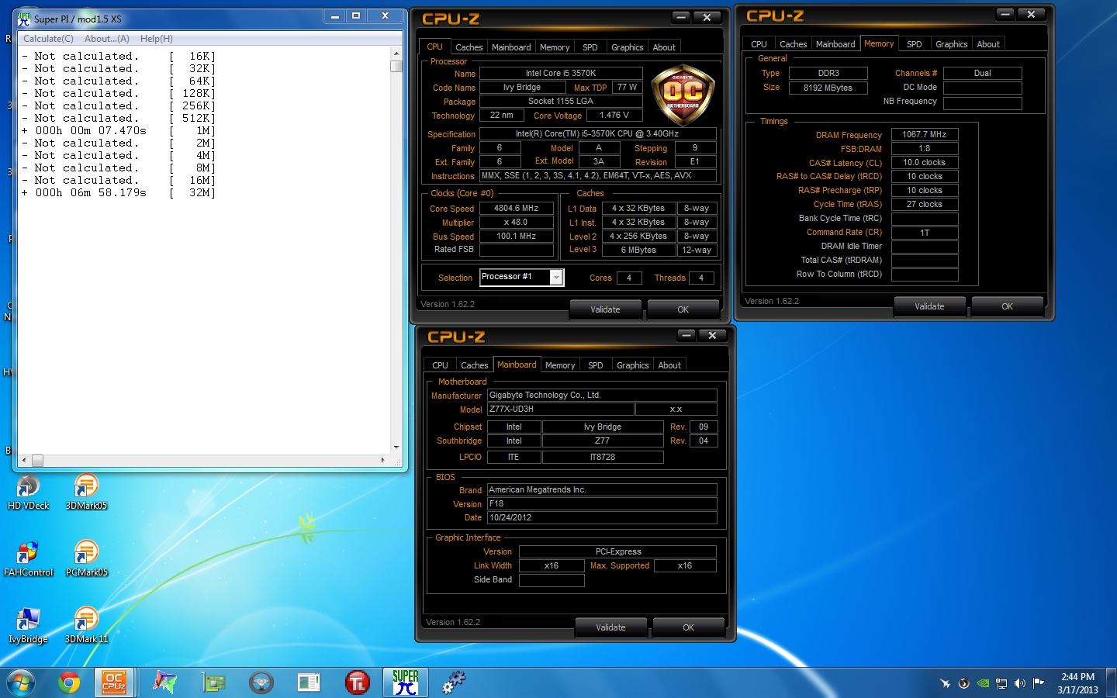This screenshot has height=698, width=1117.
Task: Switch to Memory tab in CPU window
Action: click(555, 47)
